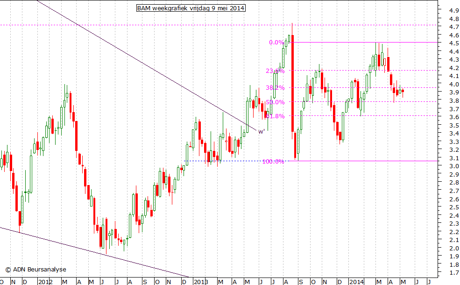Click the D month label before 2013

(x=184, y=282)
